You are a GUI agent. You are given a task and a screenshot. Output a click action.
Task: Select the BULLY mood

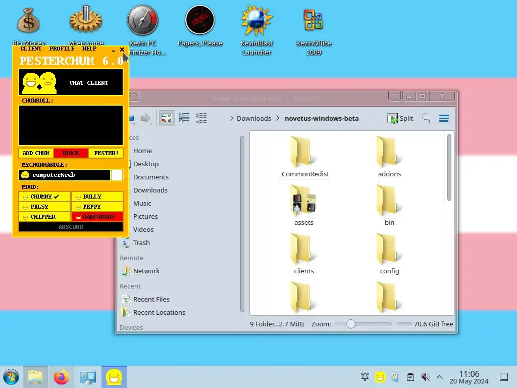coord(97,197)
